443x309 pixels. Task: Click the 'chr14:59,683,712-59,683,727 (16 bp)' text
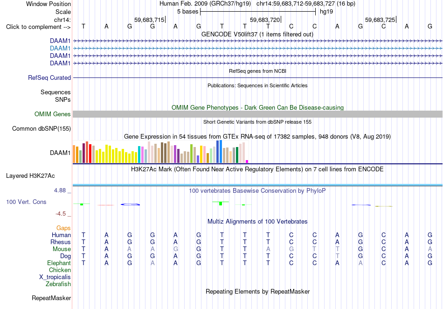[306, 4]
